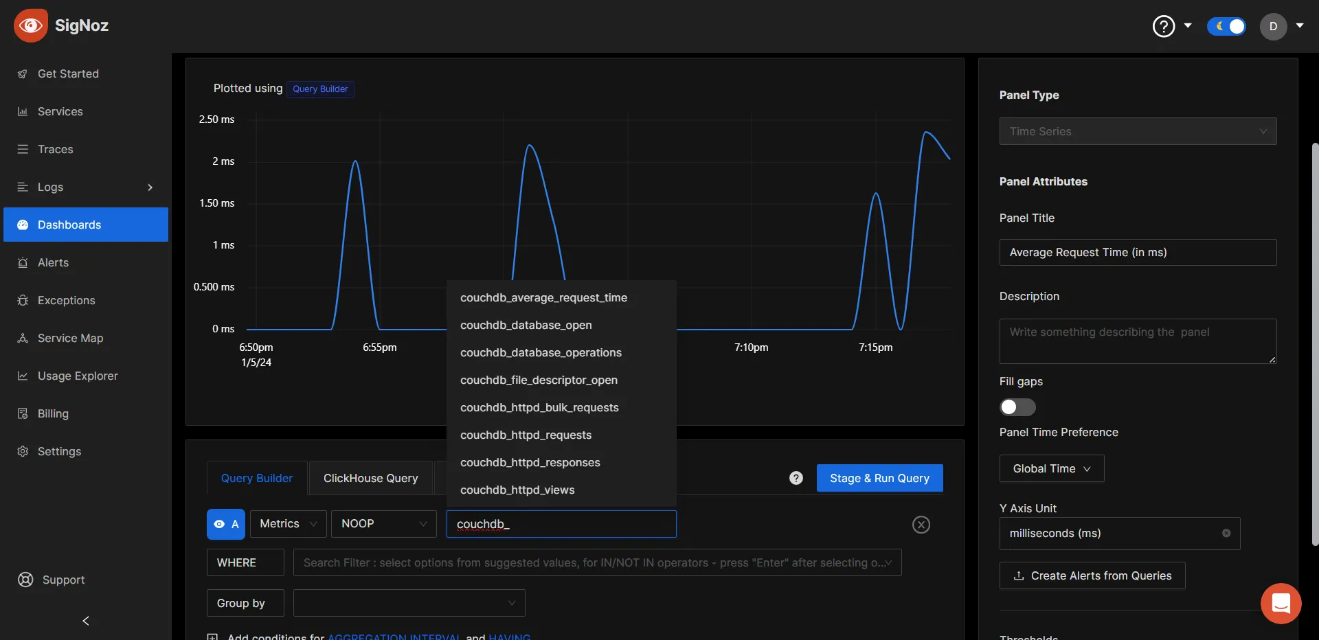This screenshot has height=640, width=1319.
Task: Click the page vertical scrollbar
Action: (1315, 343)
